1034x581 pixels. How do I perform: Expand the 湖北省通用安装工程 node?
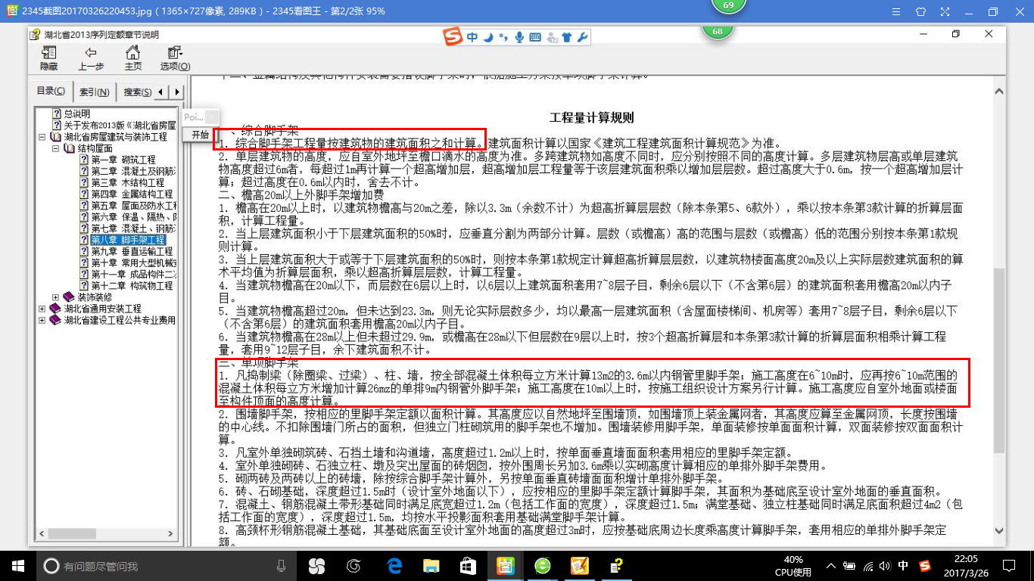click(42, 309)
